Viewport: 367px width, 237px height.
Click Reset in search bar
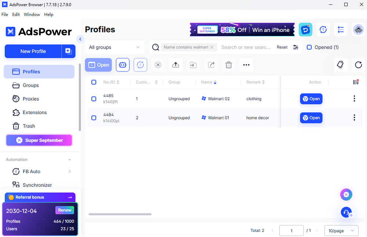click(x=282, y=47)
